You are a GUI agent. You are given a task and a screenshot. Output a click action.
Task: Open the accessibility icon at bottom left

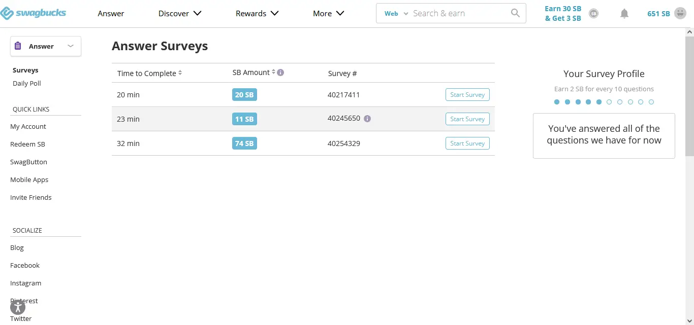pyautogui.click(x=17, y=307)
